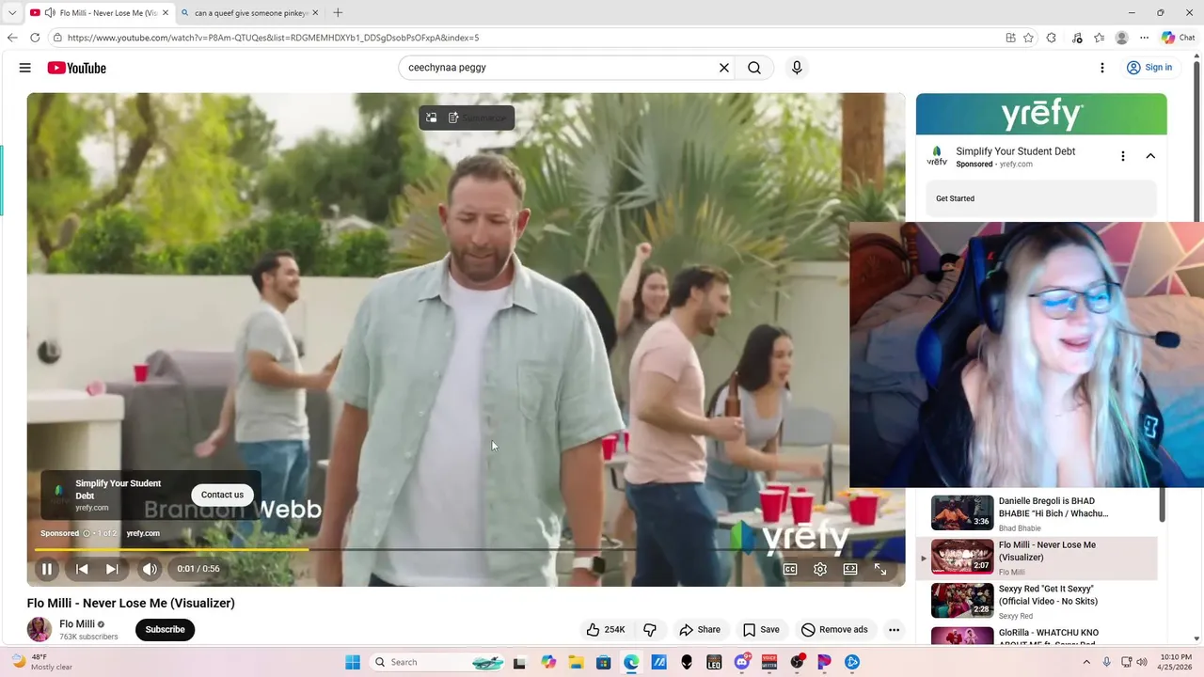Click the yrefy banner image in sidebar
This screenshot has height=677, width=1204.
pos(1041,114)
